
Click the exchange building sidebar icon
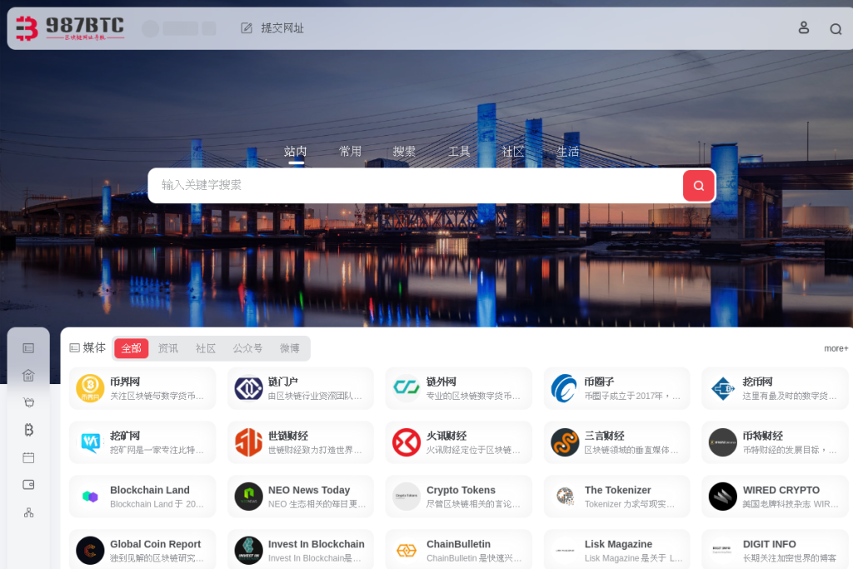[28, 375]
